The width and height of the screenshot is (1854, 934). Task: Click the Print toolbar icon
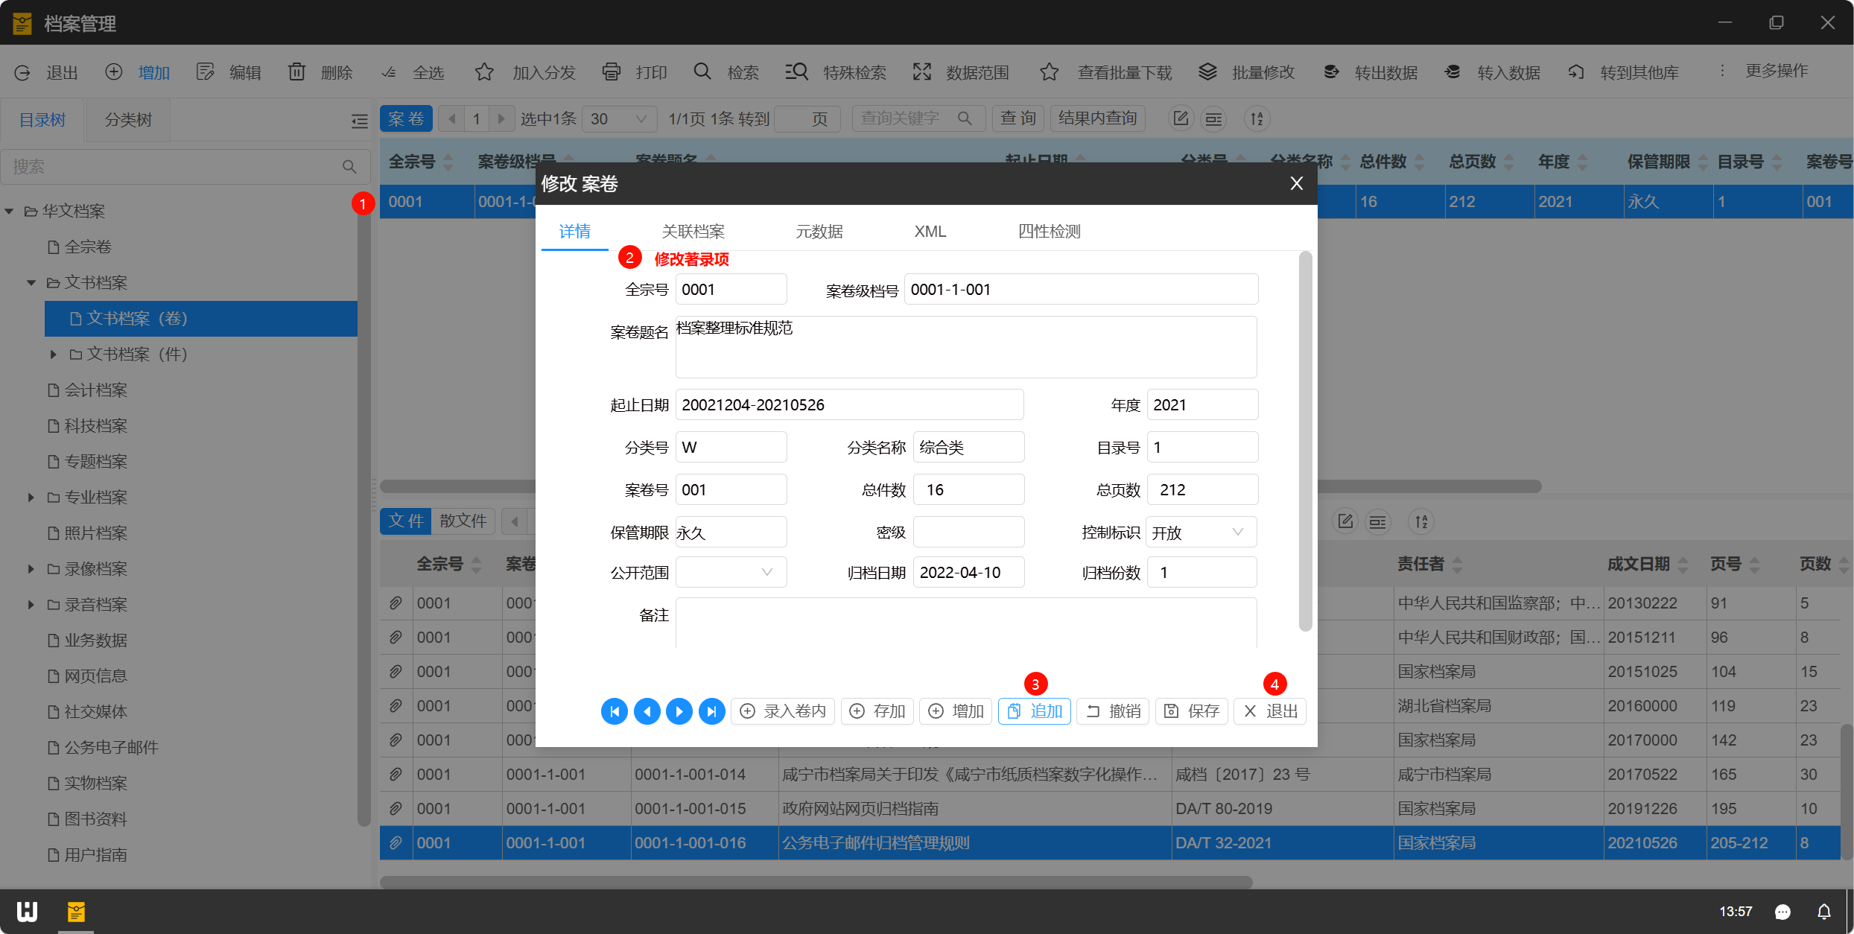pos(611,72)
